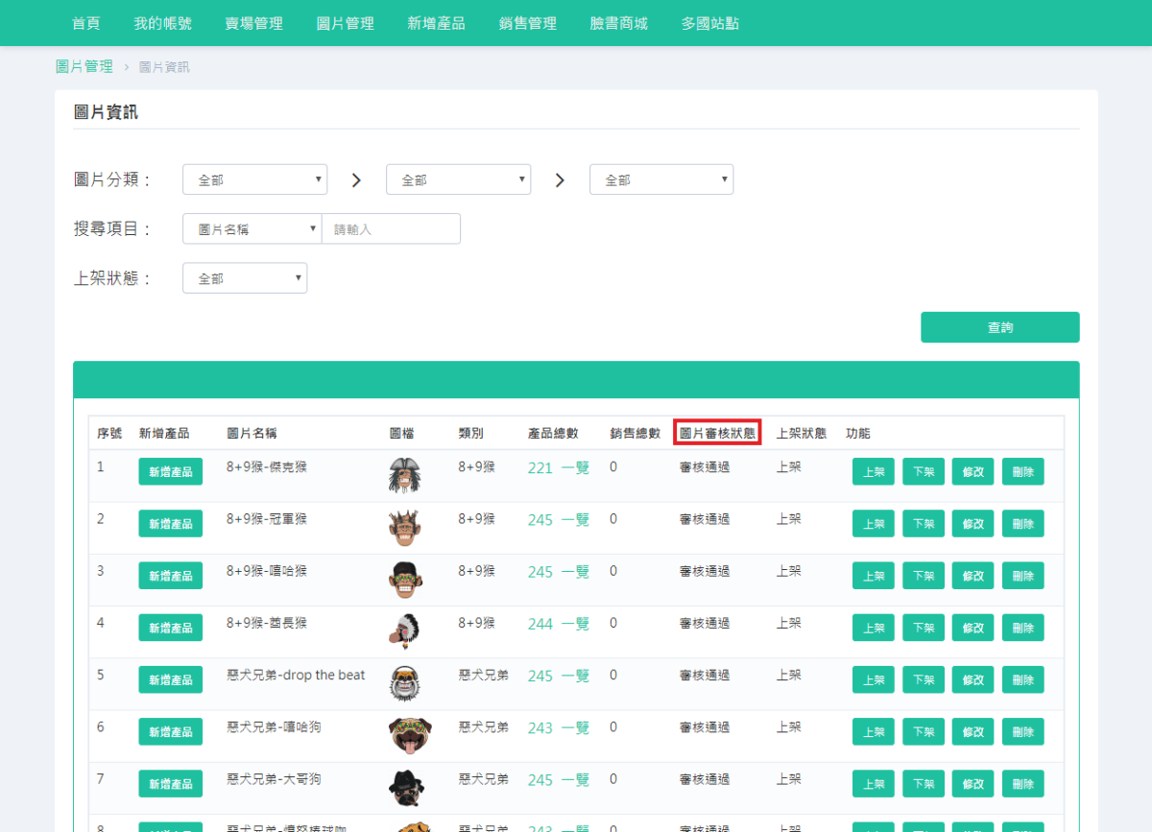
Task: Open the third 全部 category dropdown
Action: [660, 178]
